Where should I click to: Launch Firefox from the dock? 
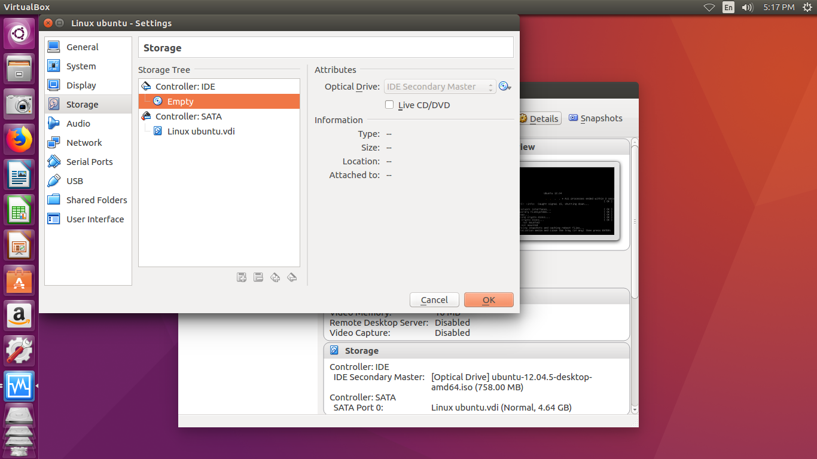[20, 140]
